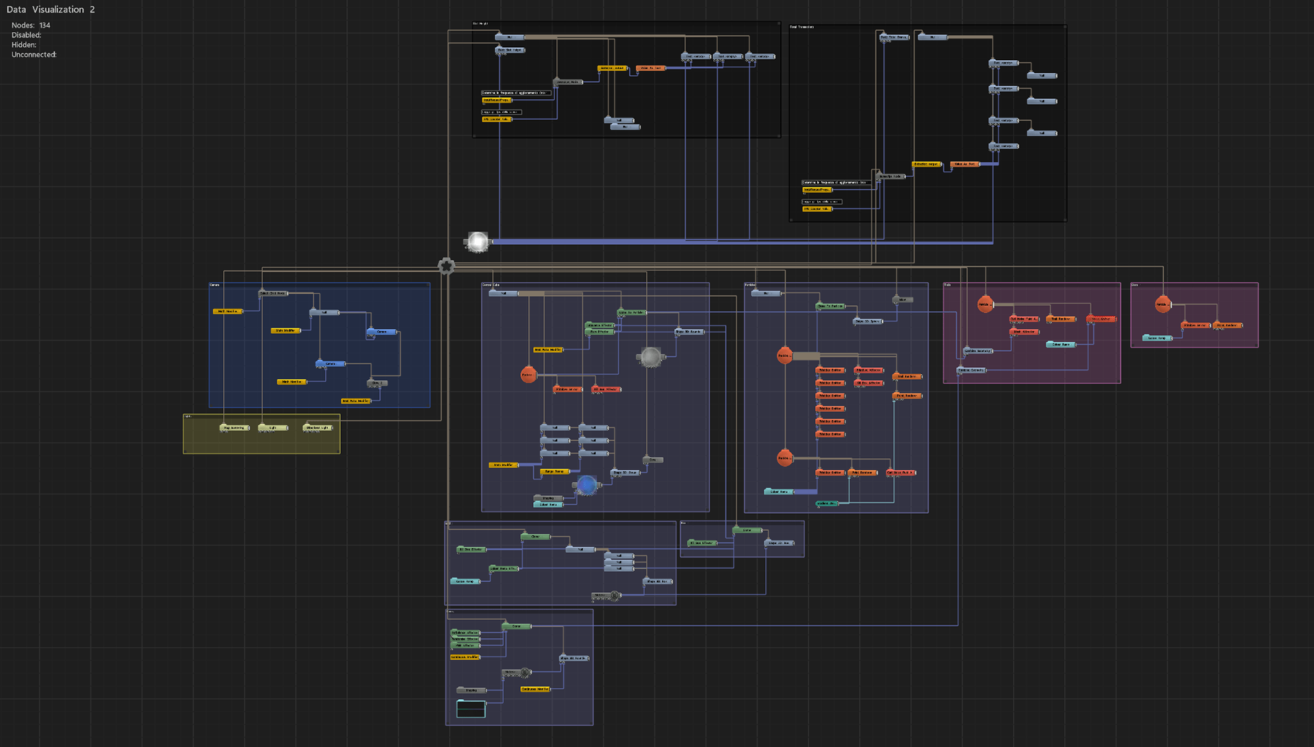Viewport: 1314px width, 747px height.
Task: Select the grey sphere material node
Action: coord(650,356)
